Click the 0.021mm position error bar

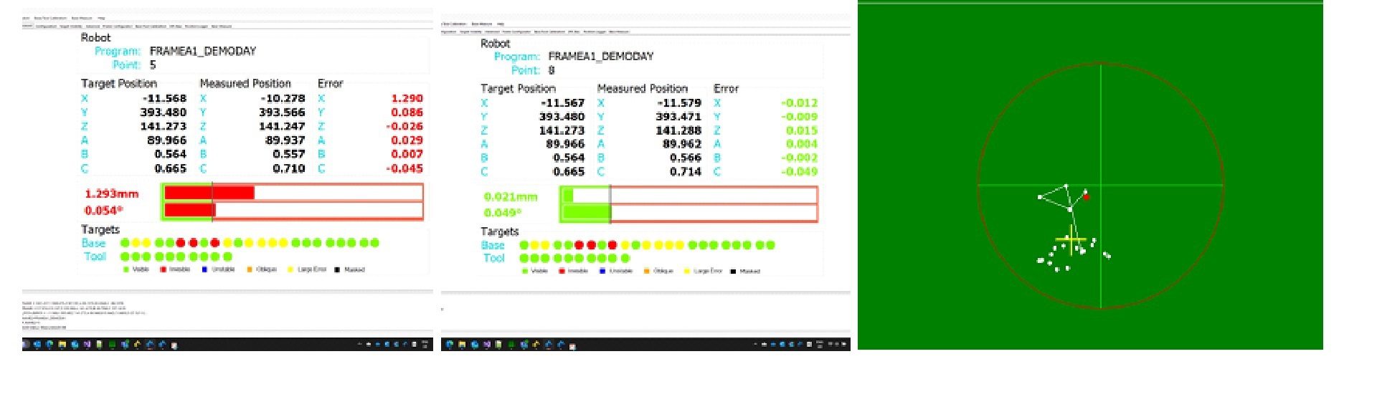pyautogui.click(x=689, y=195)
